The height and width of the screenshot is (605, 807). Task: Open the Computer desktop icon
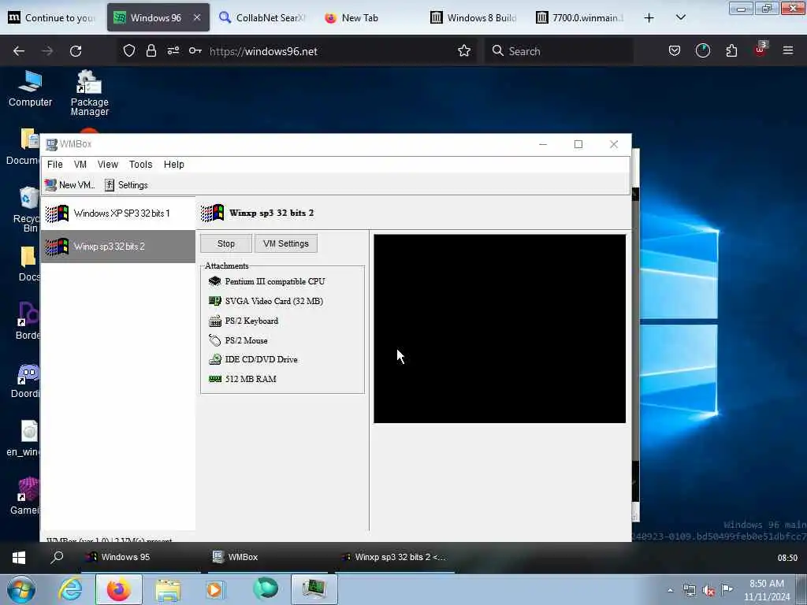click(30, 88)
